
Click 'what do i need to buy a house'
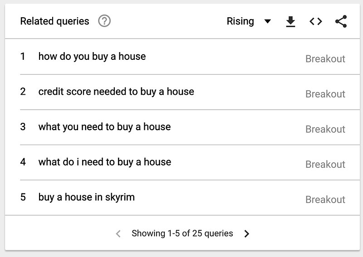(x=105, y=162)
